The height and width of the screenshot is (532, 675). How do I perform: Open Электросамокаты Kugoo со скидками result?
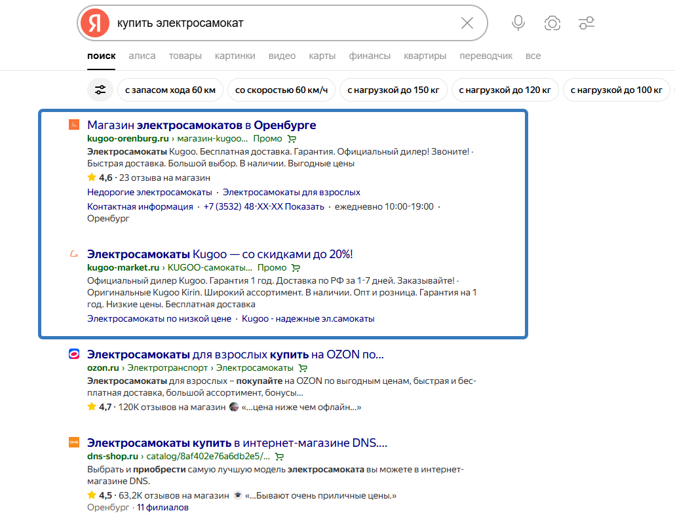(x=220, y=254)
